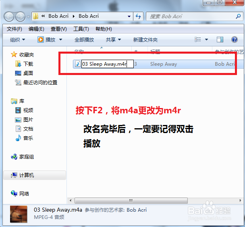Click the change view icon

tap(198, 40)
